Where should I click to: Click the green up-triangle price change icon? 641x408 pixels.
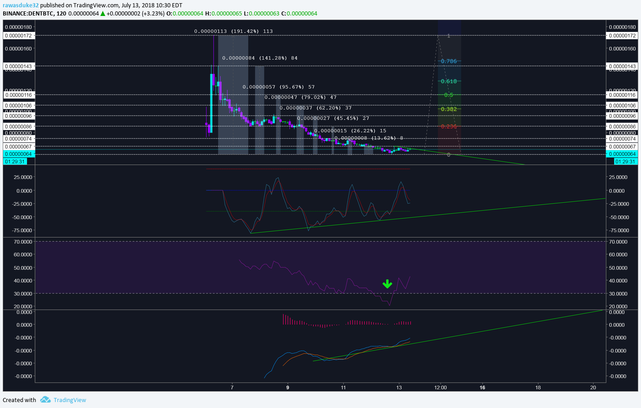tap(103, 13)
